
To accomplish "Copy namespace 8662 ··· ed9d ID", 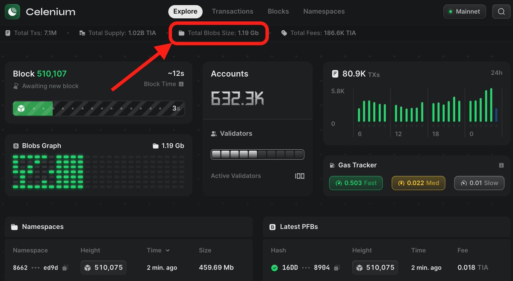I will (65, 268).
